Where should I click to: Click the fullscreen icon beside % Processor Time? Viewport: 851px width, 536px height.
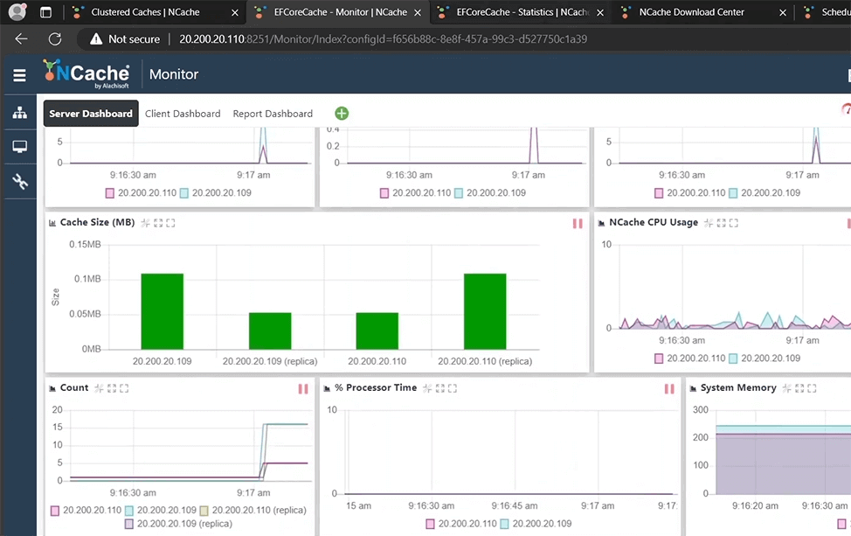pyautogui.click(x=453, y=388)
